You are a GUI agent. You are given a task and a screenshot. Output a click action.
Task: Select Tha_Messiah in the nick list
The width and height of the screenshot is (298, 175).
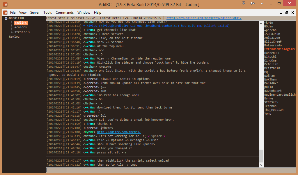click(x=274, y=110)
